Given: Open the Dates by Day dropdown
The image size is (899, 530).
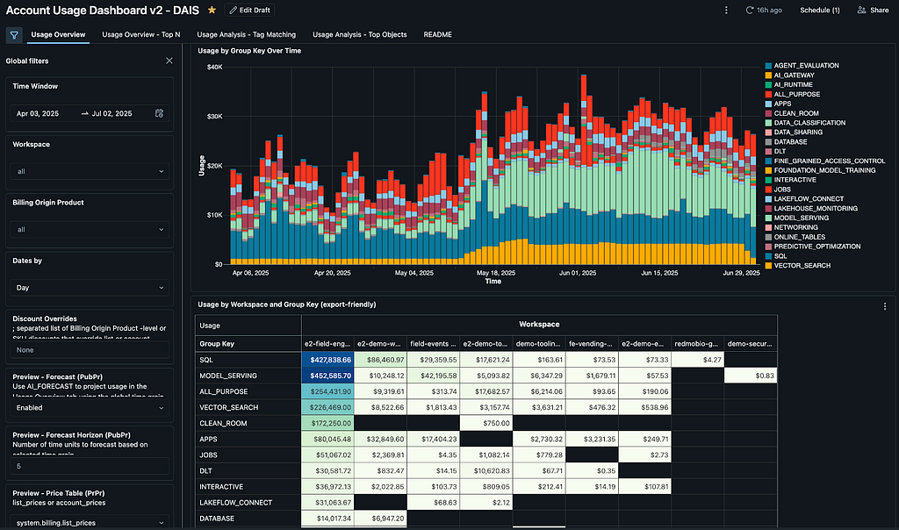Looking at the screenshot, I should click(90, 287).
